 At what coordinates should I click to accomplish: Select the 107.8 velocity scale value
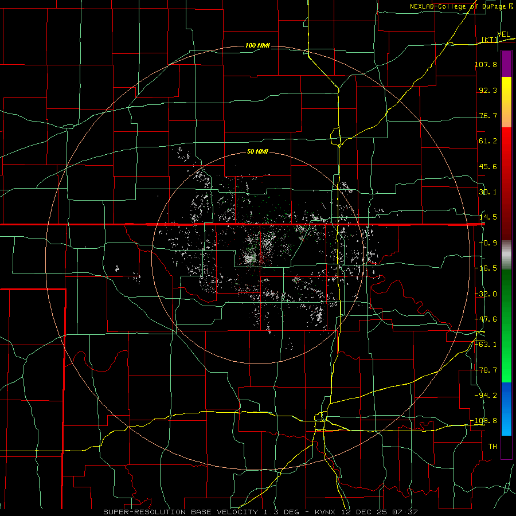486,64
